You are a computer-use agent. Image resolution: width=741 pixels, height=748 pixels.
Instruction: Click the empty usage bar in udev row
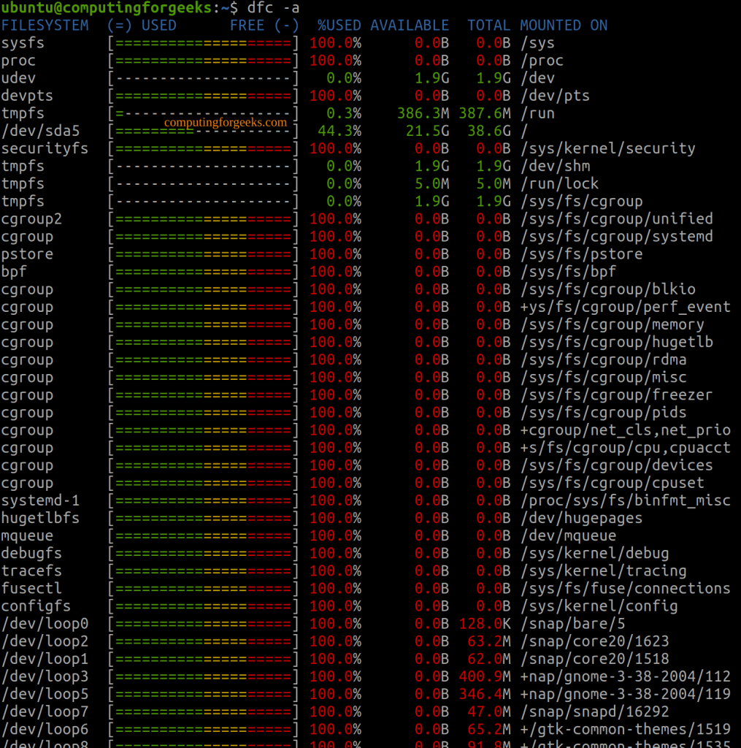203,78
